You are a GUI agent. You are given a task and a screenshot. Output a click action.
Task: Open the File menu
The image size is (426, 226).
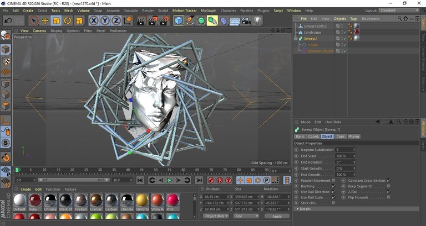coord(5,10)
